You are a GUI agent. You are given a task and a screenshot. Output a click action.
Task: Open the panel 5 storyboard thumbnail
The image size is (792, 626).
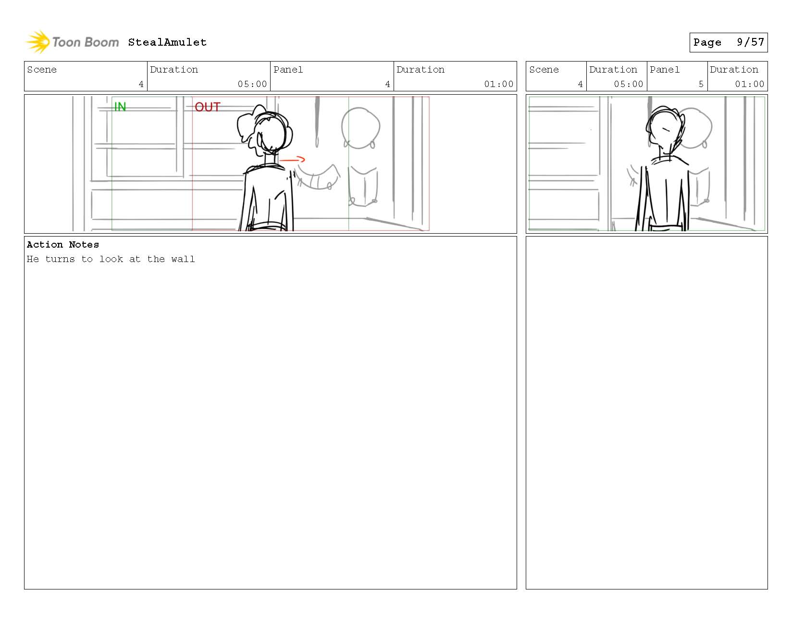coord(646,164)
